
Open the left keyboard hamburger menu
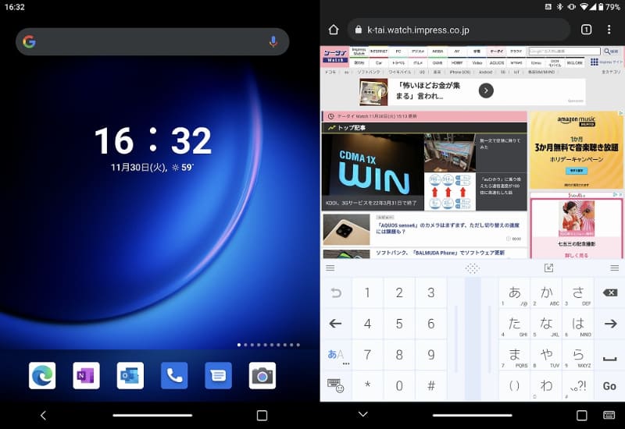click(330, 268)
